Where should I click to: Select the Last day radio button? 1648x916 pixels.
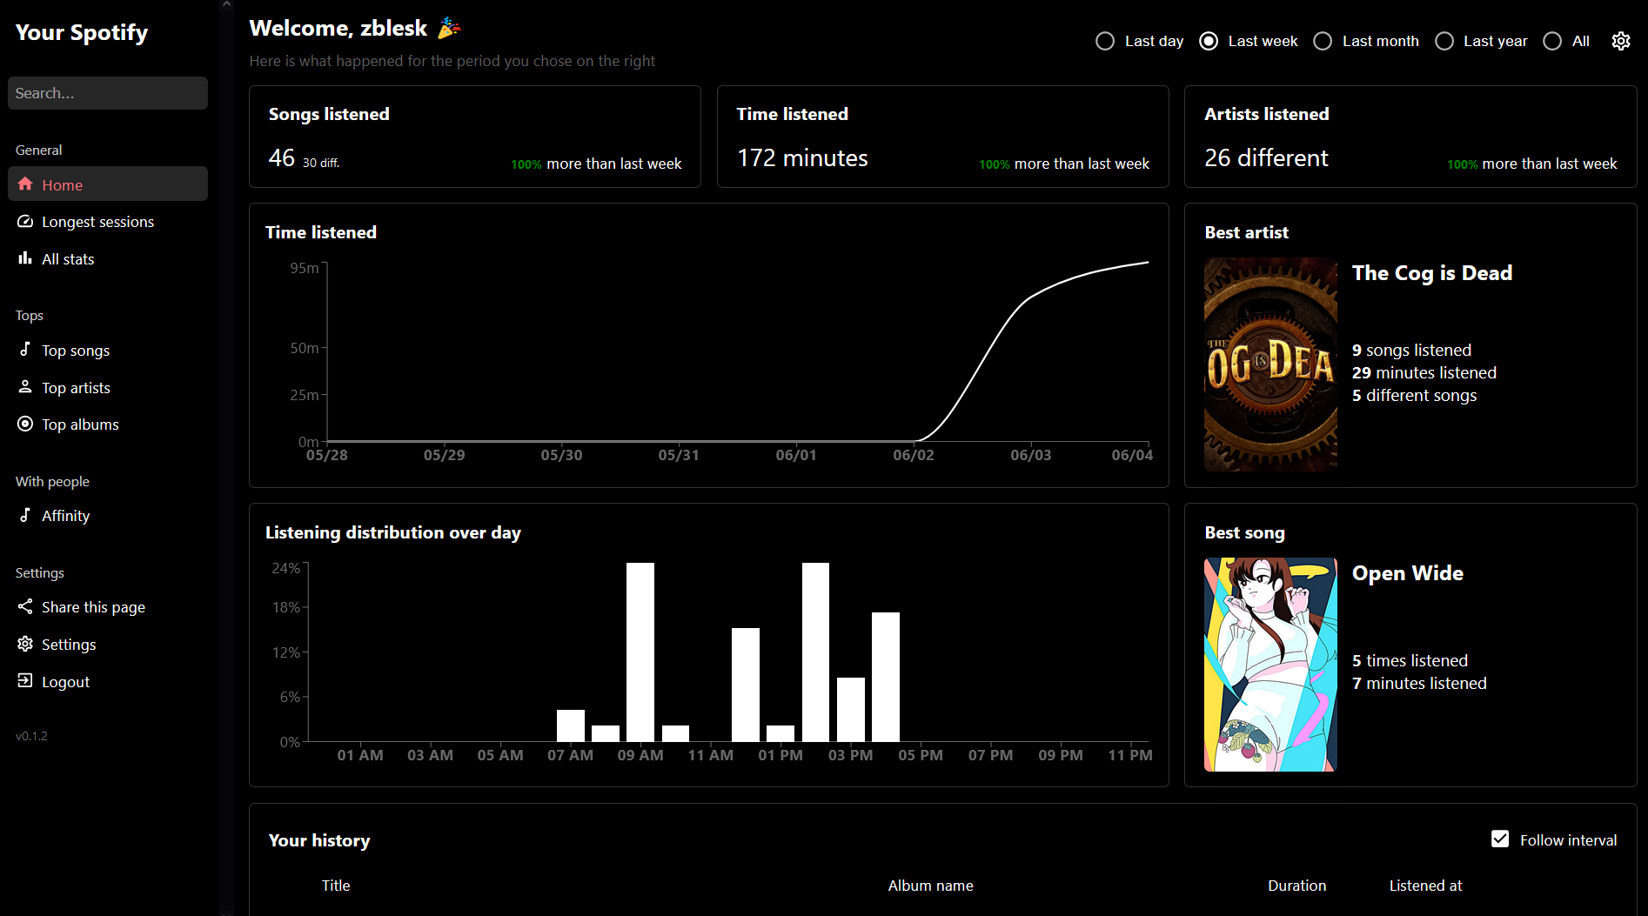point(1105,41)
